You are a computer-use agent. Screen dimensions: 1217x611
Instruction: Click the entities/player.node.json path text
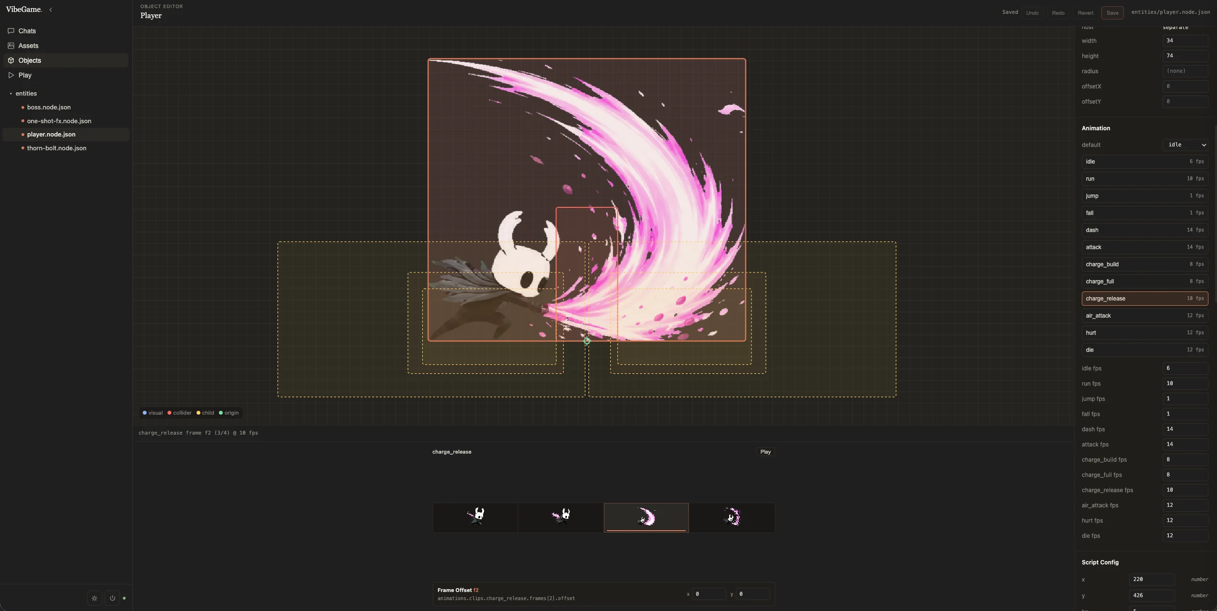(x=1170, y=12)
